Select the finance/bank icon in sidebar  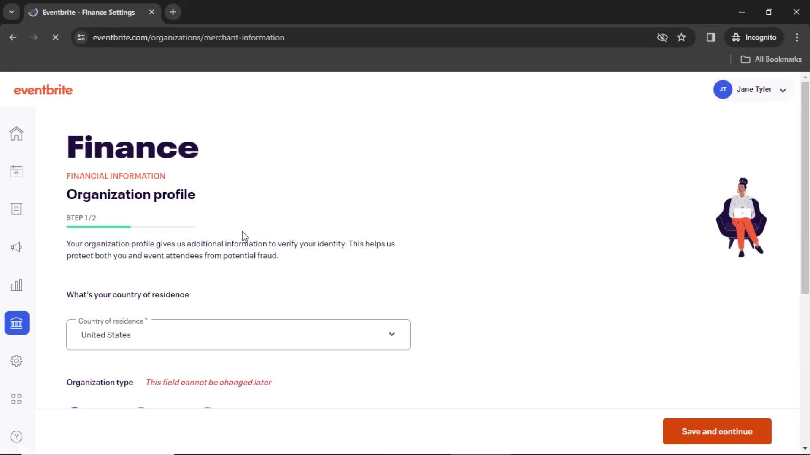click(x=16, y=323)
